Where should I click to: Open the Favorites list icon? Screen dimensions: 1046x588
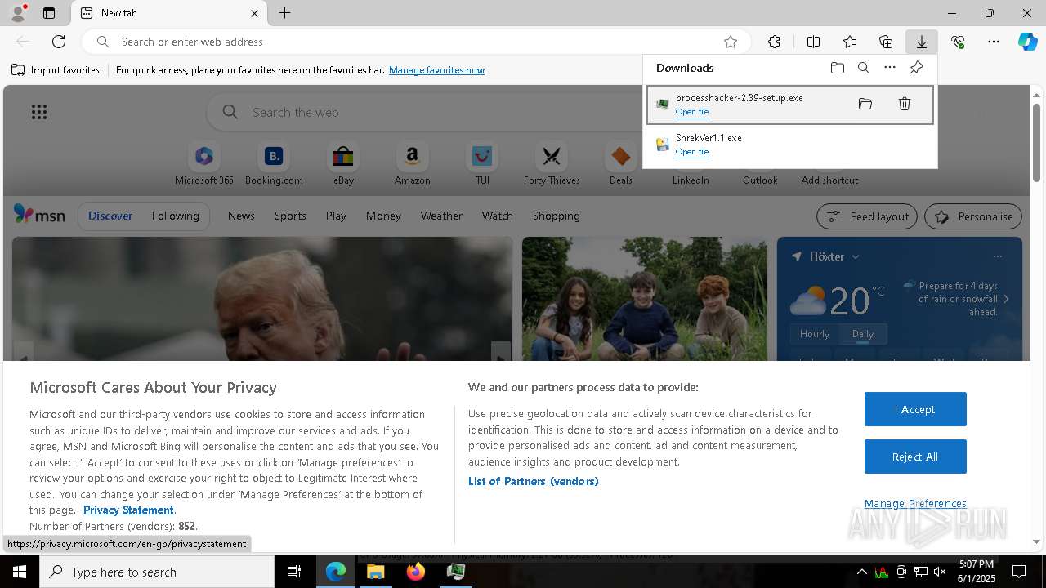(x=850, y=42)
